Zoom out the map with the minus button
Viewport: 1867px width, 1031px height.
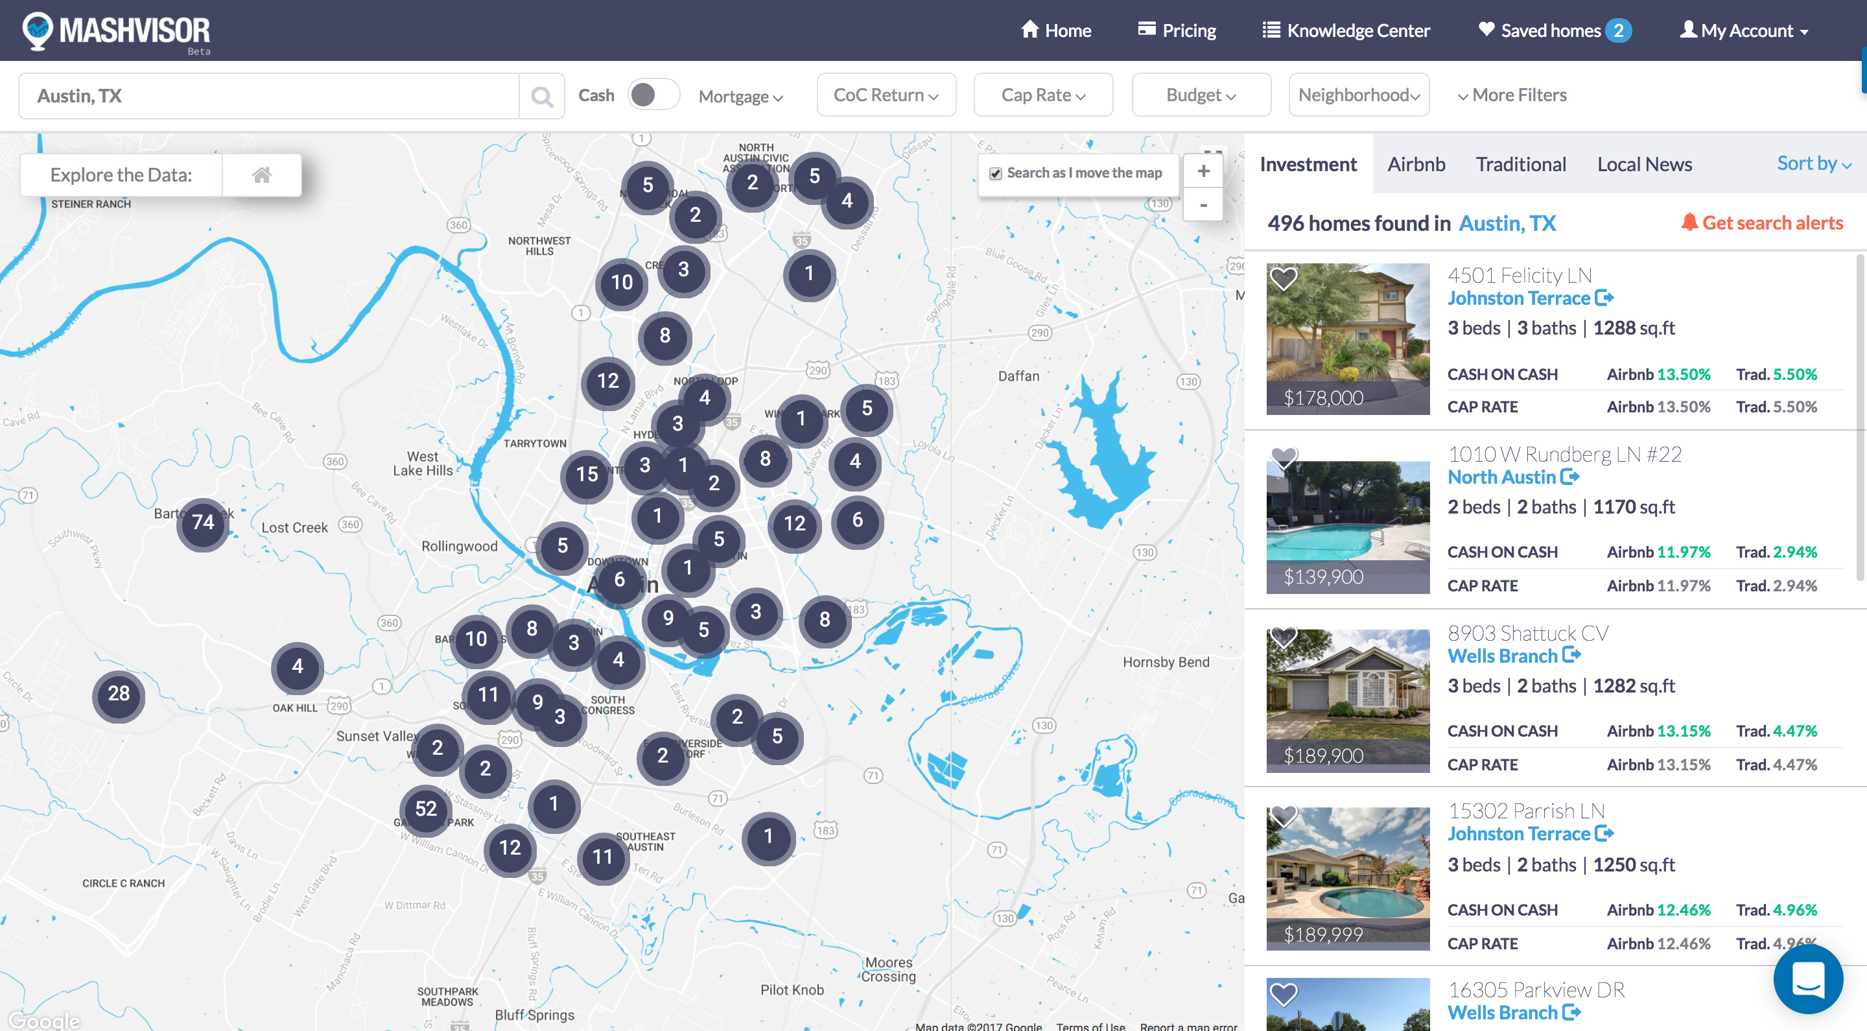tap(1203, 205)
